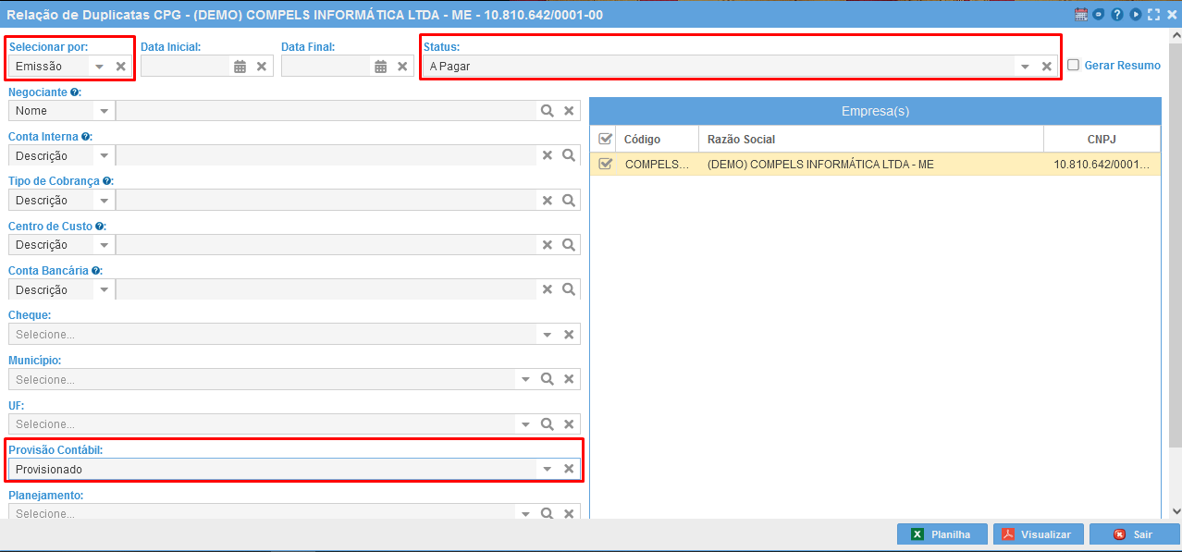
Task: Search UF with magnifier icon
Action: click(x=548, y=423)
